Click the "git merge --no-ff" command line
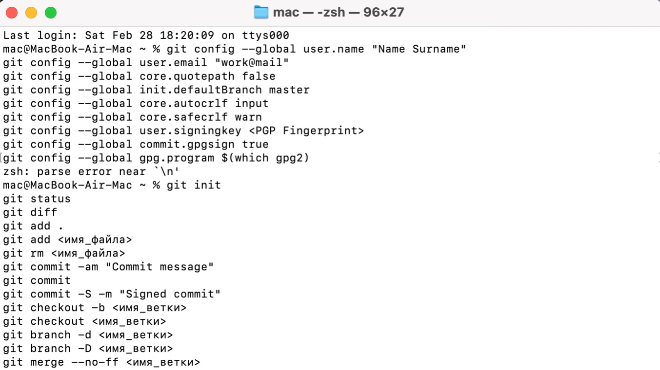This screenshot has height=370, width=660. coord(101,363)
